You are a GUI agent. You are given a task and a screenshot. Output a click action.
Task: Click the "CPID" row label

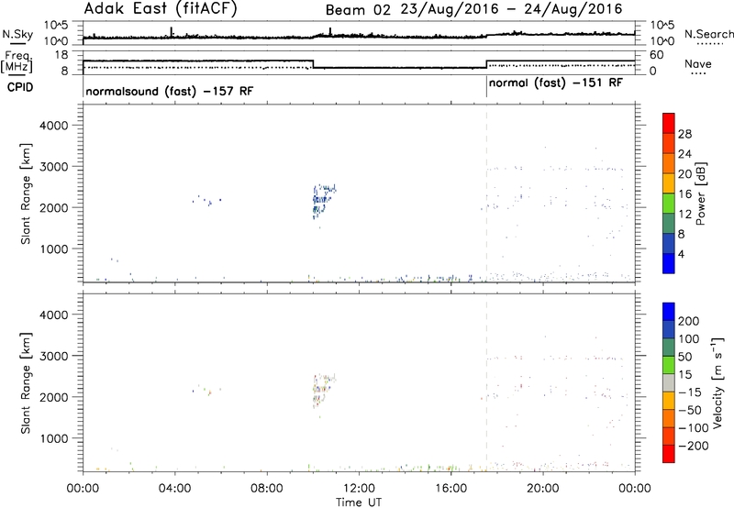(x=20, y=87)
